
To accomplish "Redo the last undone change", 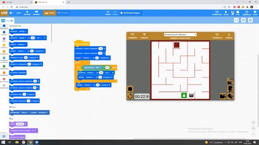I will 115,13.
